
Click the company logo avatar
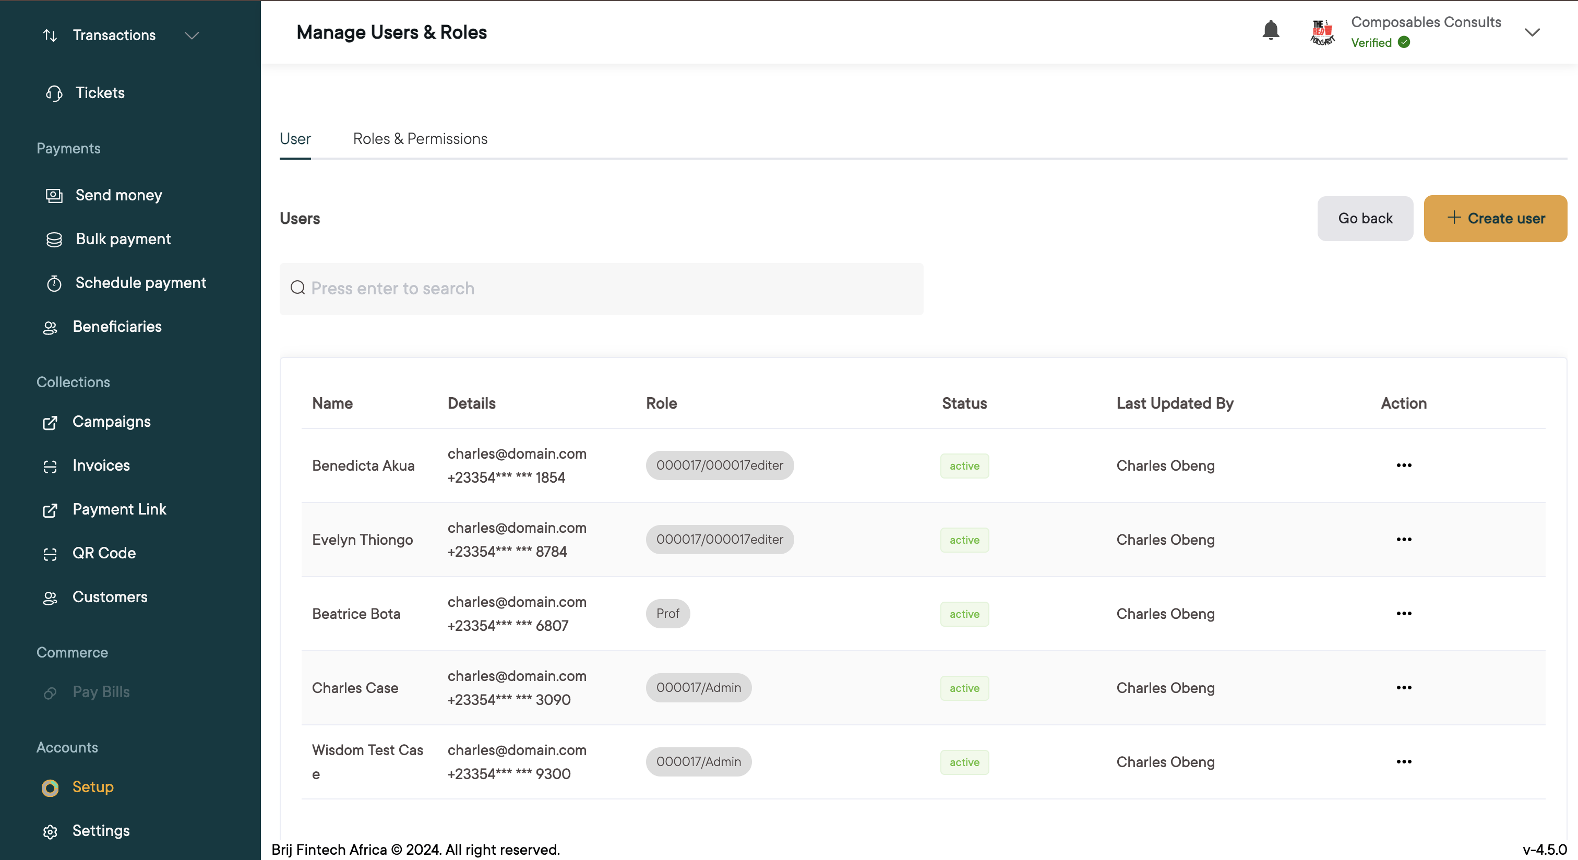(x=1322, y=32)
